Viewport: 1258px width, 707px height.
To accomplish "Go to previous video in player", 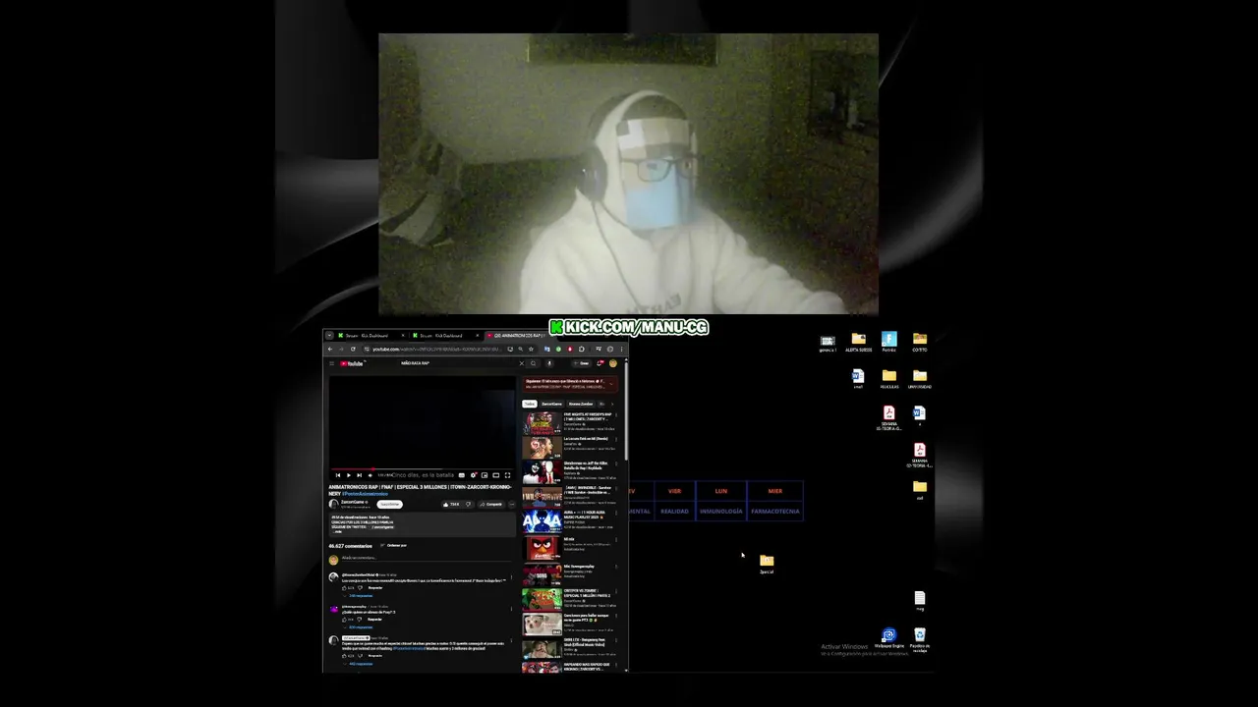I will click(338, 475).
